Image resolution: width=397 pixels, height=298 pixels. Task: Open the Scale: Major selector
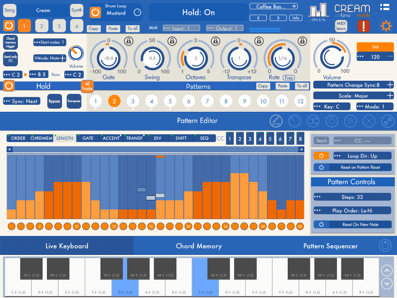coord(353,95)
